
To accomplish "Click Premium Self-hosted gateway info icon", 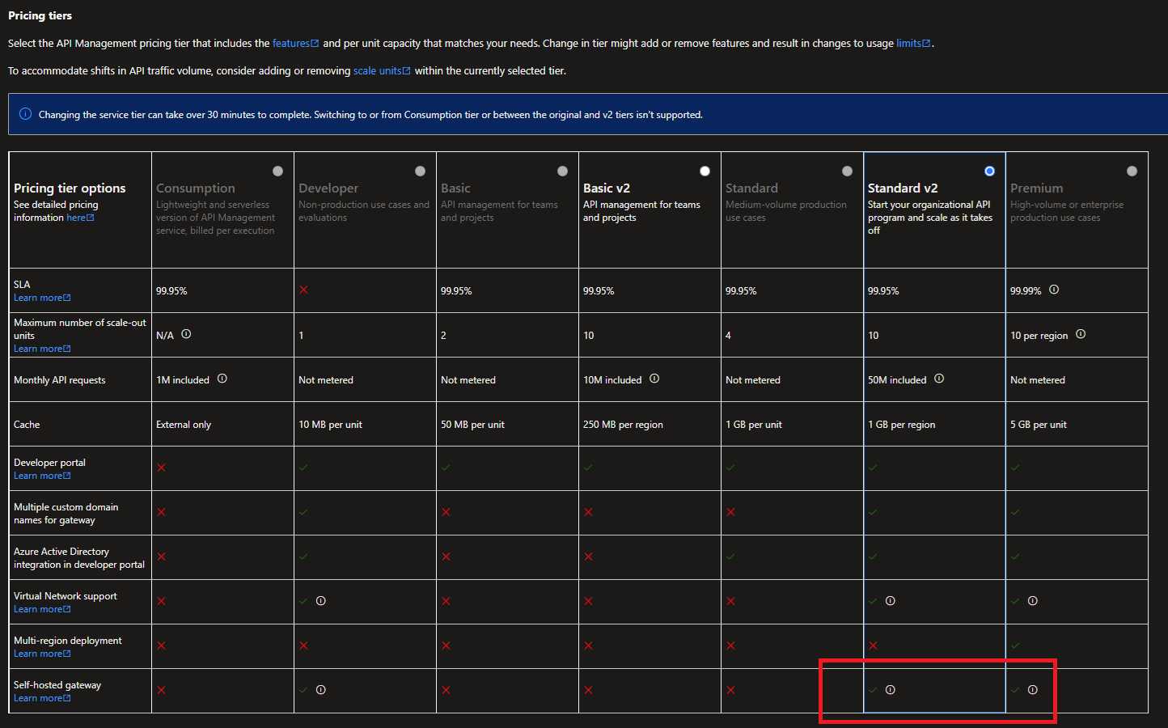I will (1033, 690).
